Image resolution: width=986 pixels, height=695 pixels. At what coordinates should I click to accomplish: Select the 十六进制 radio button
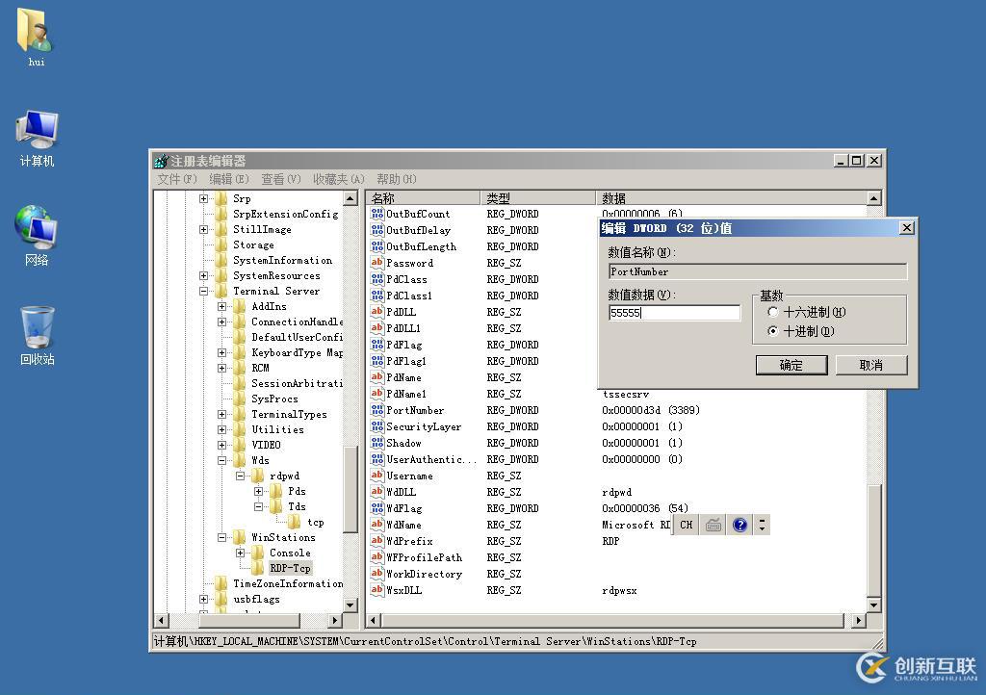(773, 312)
